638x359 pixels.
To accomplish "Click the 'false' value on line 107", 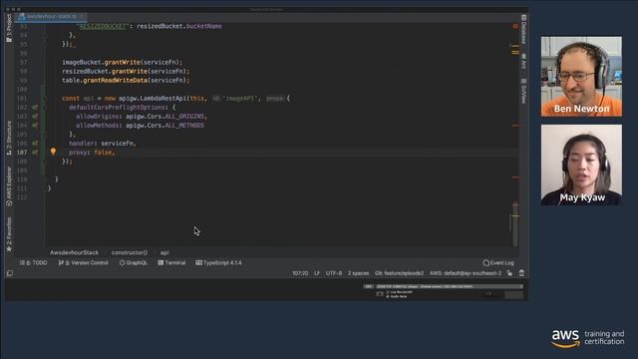I will click(x=103, y=153).
